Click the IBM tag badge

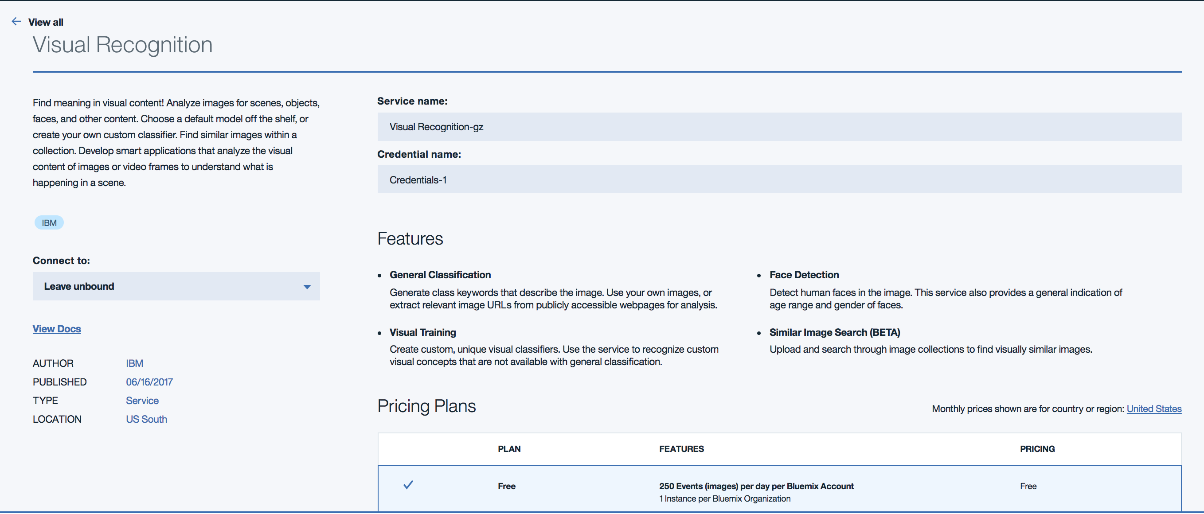pyautogui.click(x=49, y=223)
